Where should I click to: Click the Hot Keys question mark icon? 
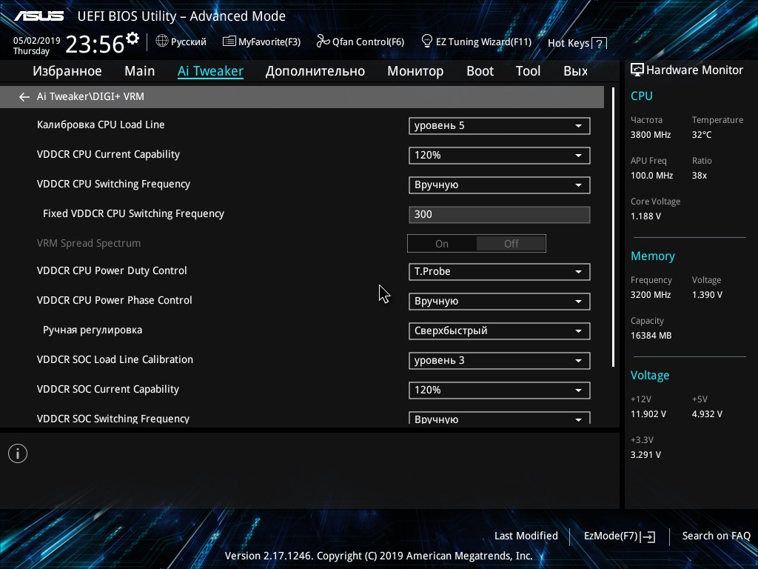tap(600, 44)
